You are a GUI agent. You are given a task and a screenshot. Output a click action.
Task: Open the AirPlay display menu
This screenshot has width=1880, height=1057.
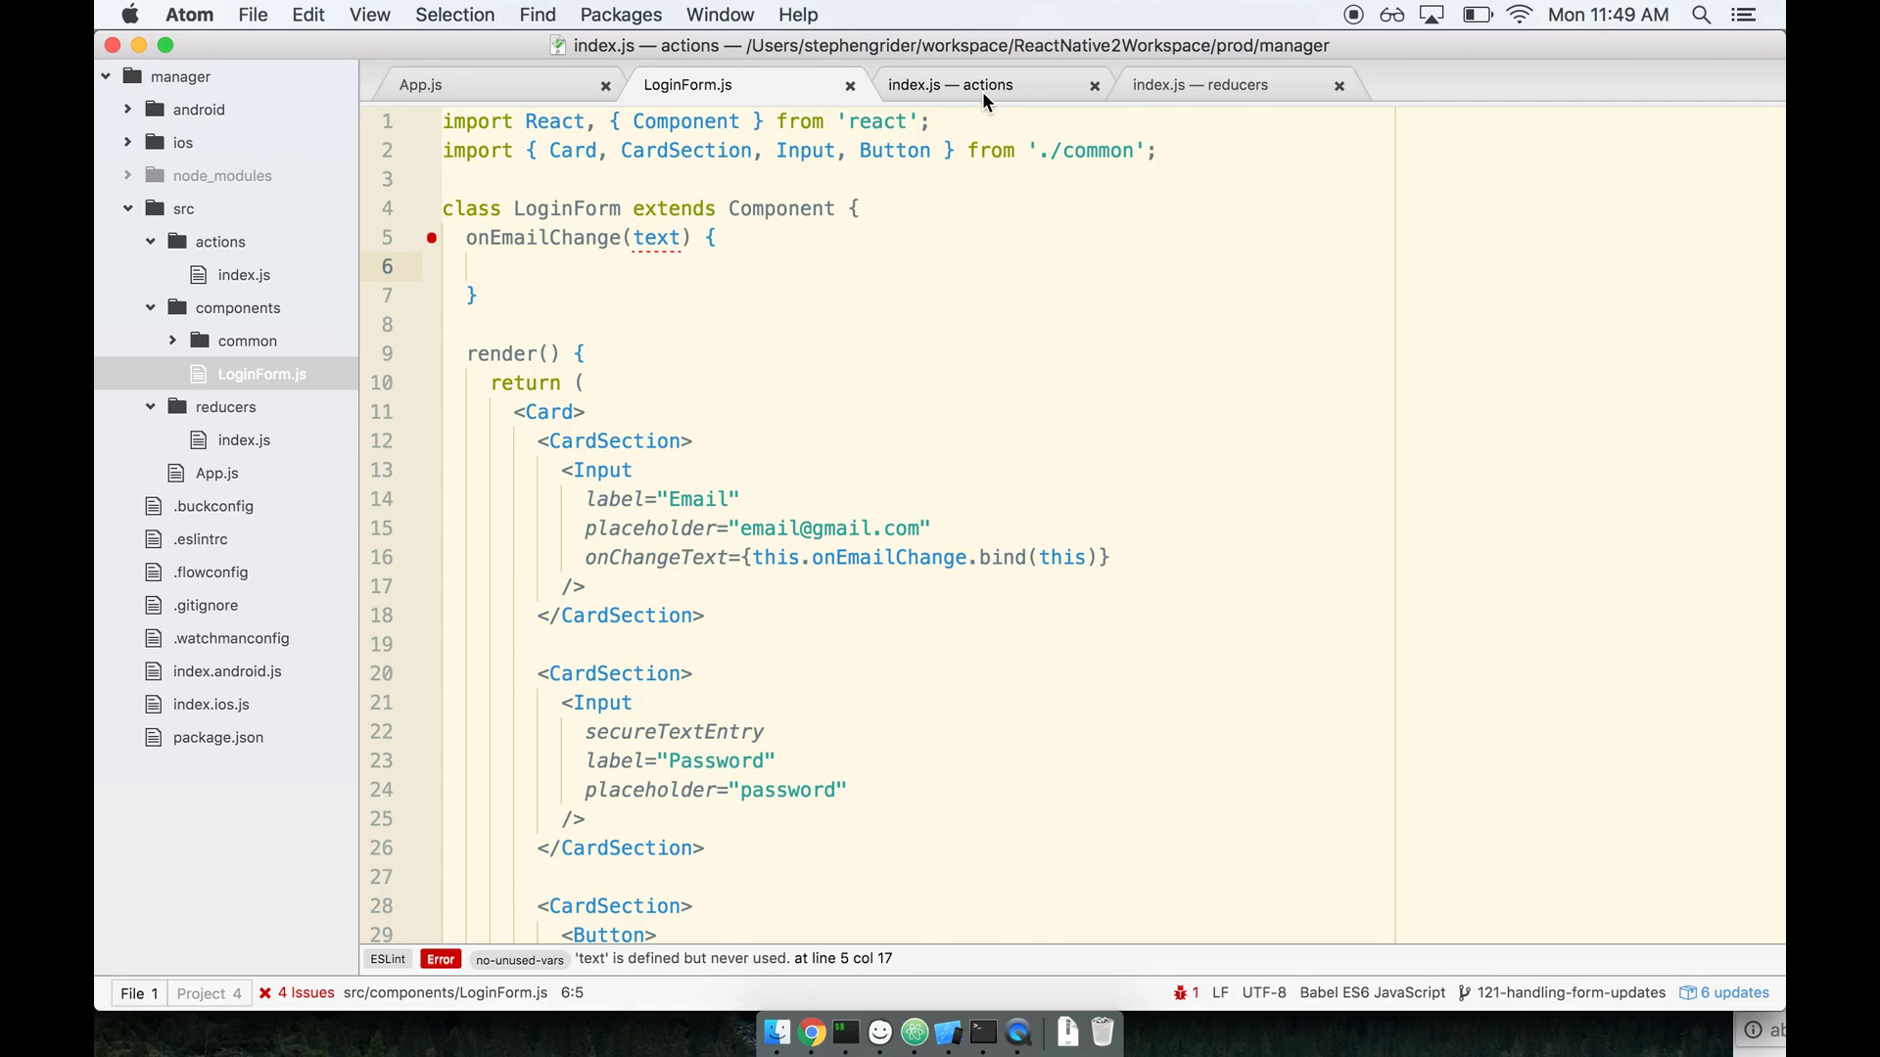pos(1432,15)
